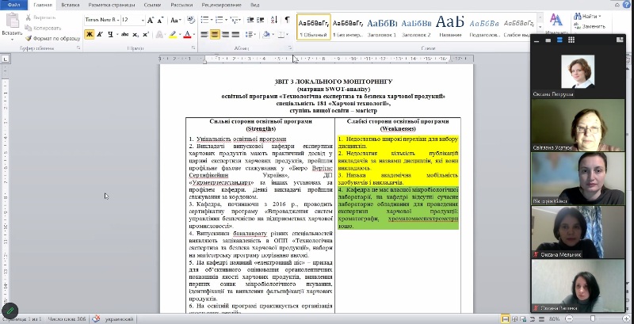Switch to the Рецензирование tab
Image resolution: width=634 pixels, height=324 pixels.
tap(221, 6)
